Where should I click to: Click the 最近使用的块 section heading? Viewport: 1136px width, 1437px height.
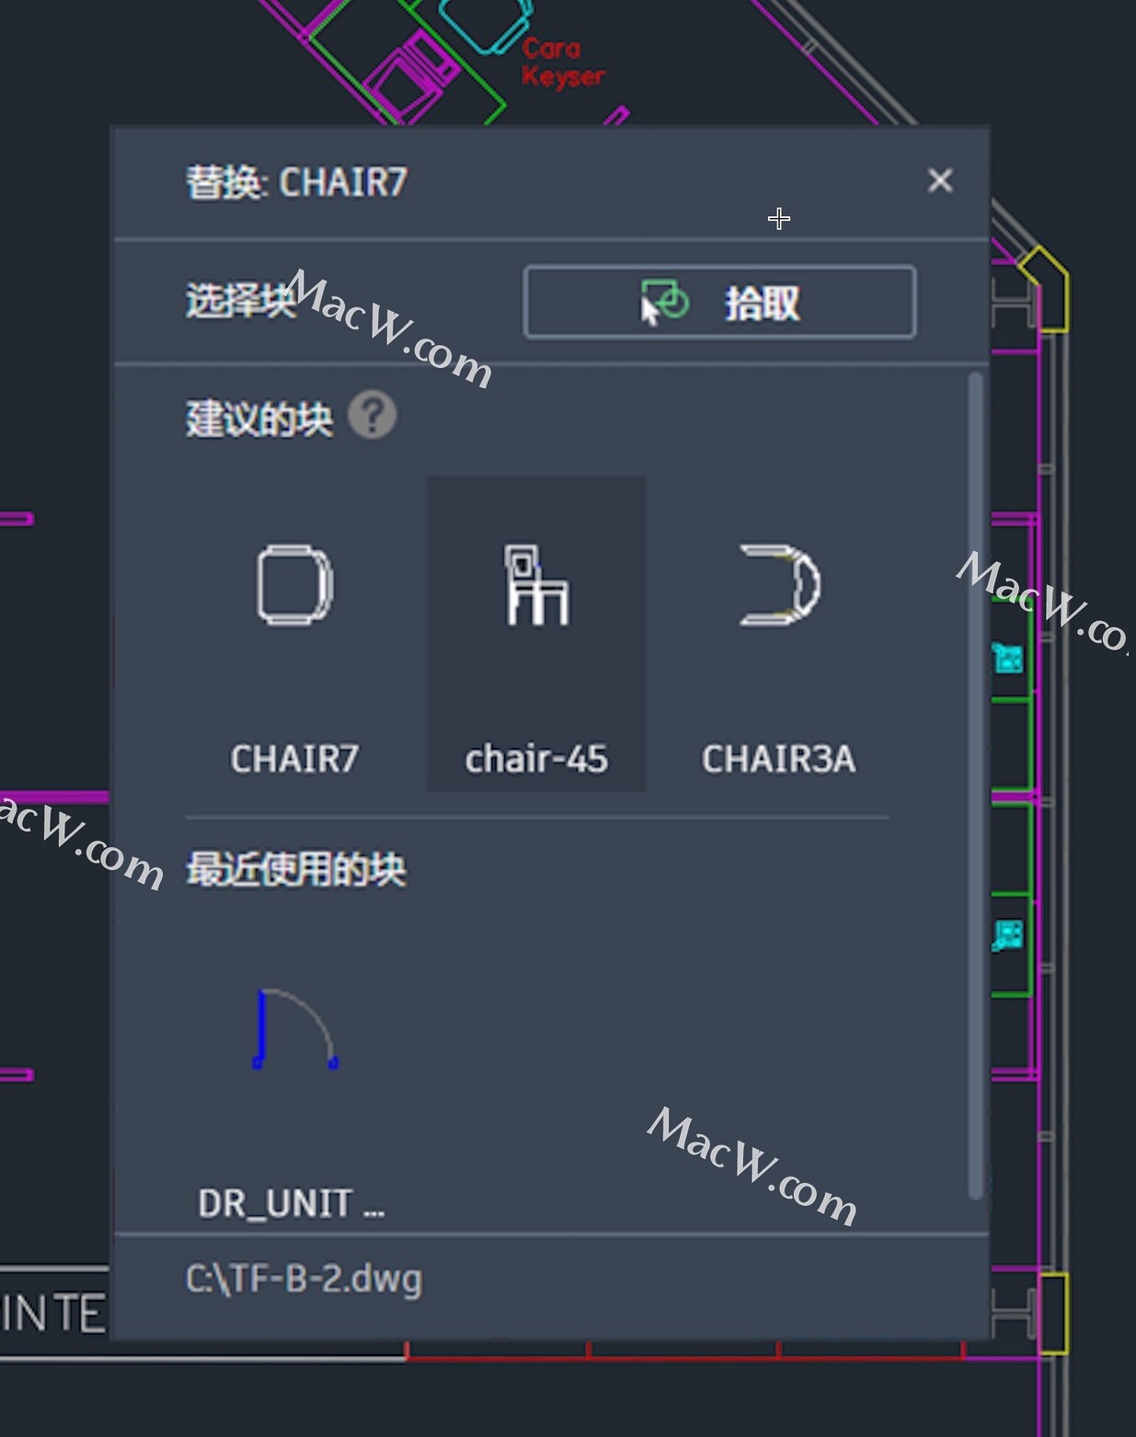click(x=296, y=869)
